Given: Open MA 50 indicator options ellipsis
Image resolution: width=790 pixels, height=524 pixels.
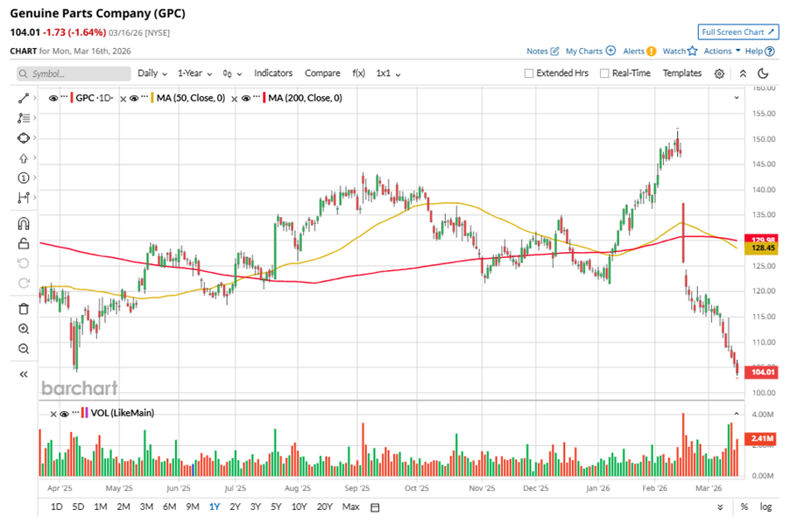Looking at the screenshot, I should coord(145,96).
